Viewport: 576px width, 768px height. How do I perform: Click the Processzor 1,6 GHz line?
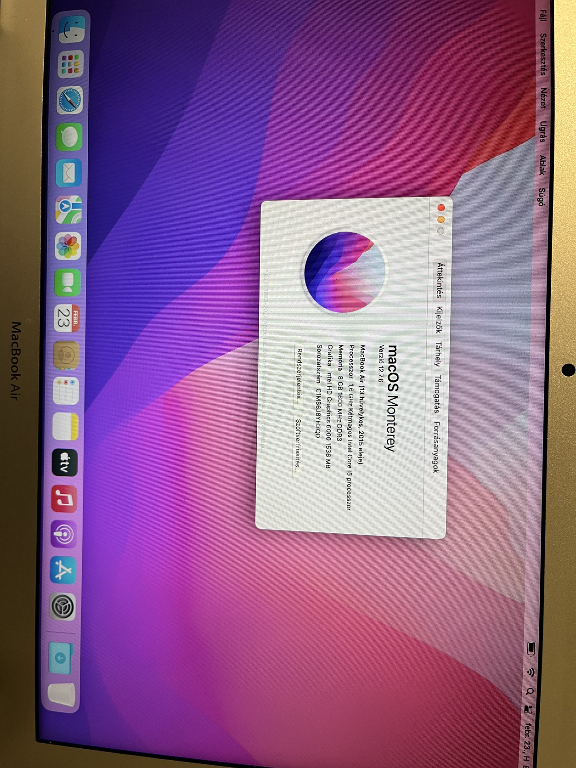pos(351,428)
